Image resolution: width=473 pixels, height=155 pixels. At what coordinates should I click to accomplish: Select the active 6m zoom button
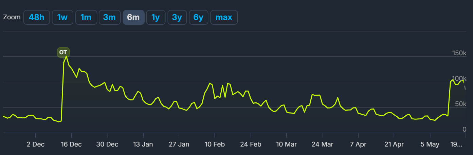tap(133, 17)
